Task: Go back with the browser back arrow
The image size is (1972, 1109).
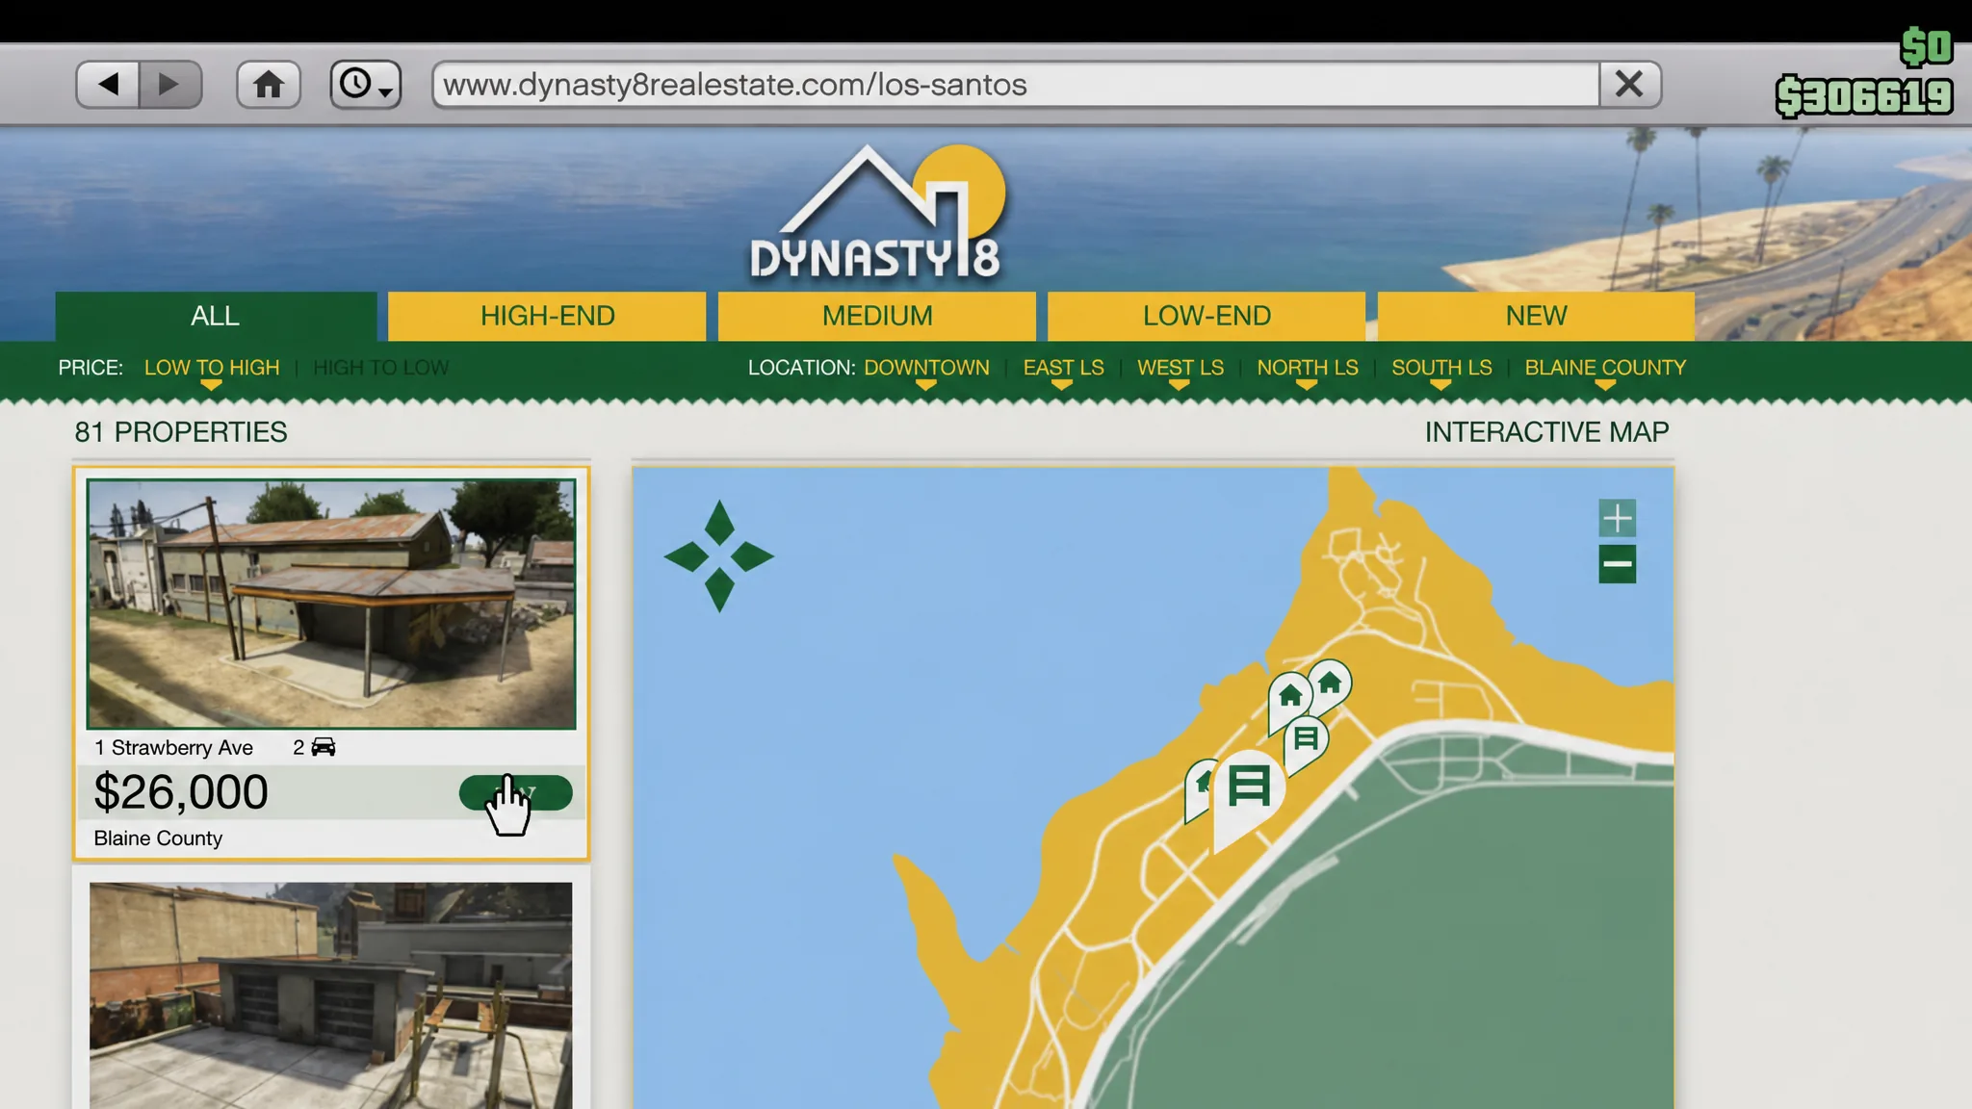Action: pos(108,85)
